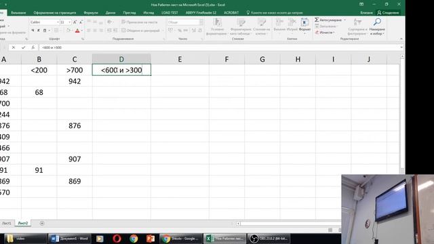This screenshot has height=244, width=434.
Task: Open pinned Chrome icon on taskbar
Action: pos(134,238)
